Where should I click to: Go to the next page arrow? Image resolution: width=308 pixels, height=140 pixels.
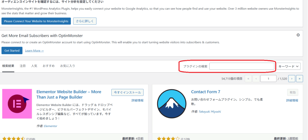(x=292, y=79)
